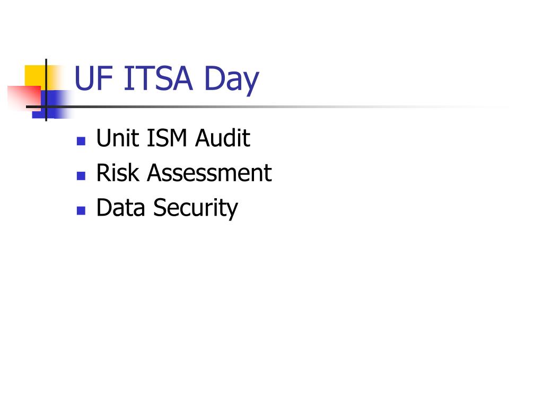Select the bullet marker beside Risk Assessment
The width and height of the screenshot is (543, 407).
click(x=81, y=176)
